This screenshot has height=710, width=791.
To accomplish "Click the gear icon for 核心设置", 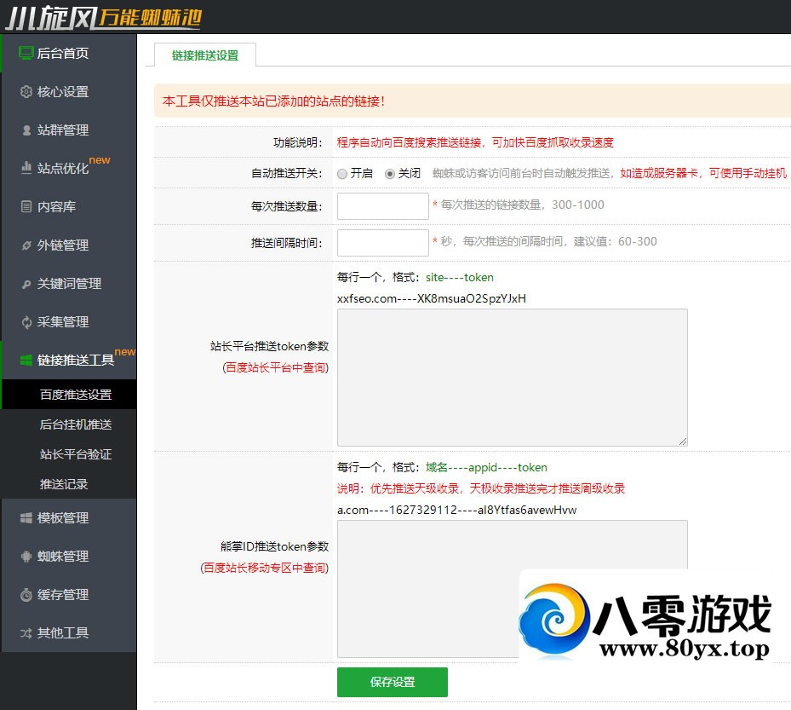I will coord(26,92).
